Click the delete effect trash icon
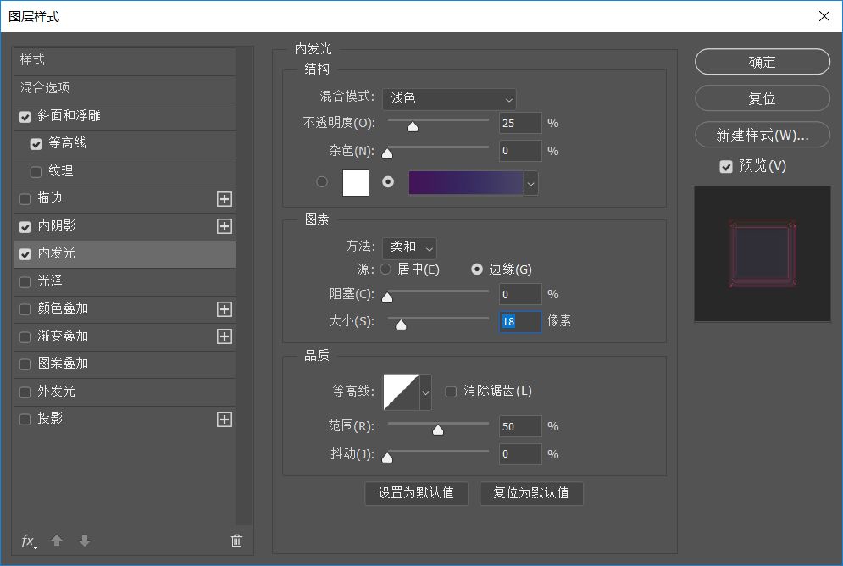Image resolution: width=843 pixels, height=566 pixels. pyautogui.click(x=236, y=541)
